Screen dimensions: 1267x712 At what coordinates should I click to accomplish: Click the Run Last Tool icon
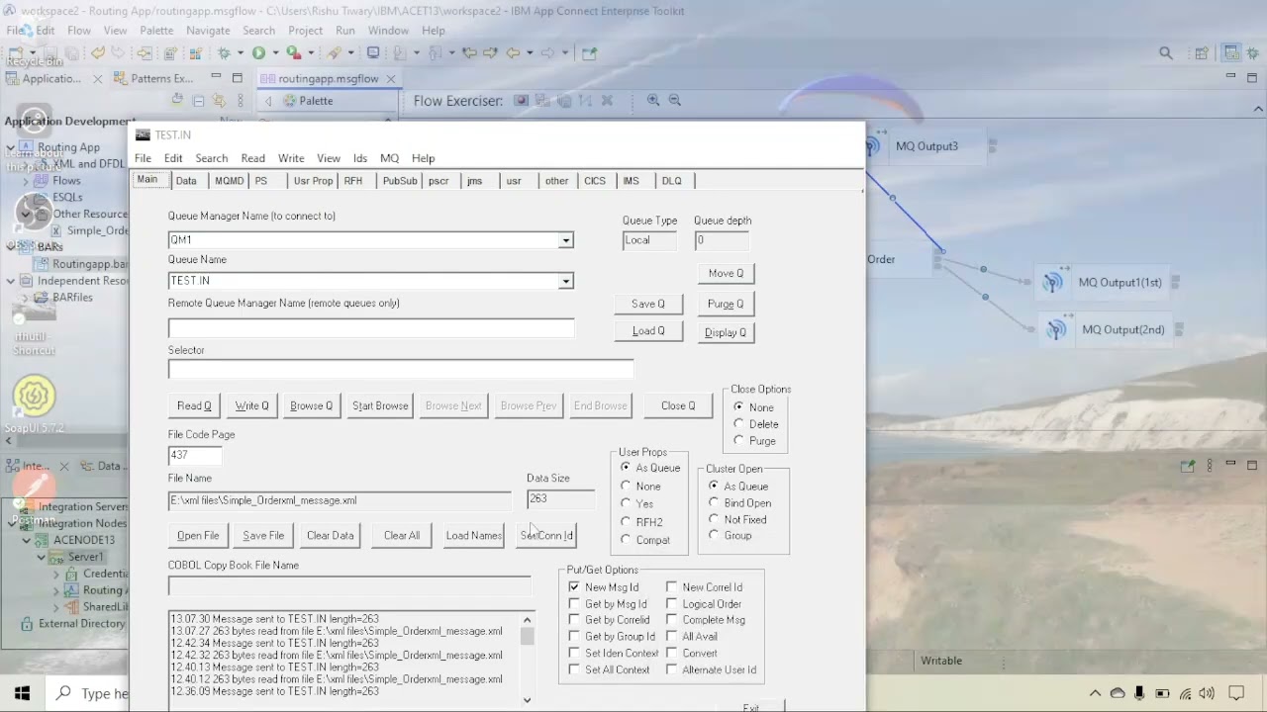click(x=293, y=53)
